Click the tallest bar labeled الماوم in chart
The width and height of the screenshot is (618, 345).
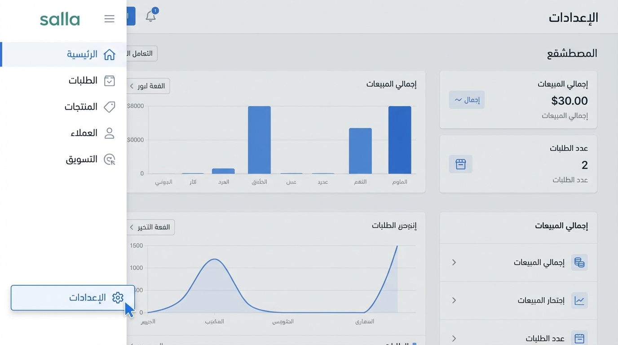click(399, 140)
